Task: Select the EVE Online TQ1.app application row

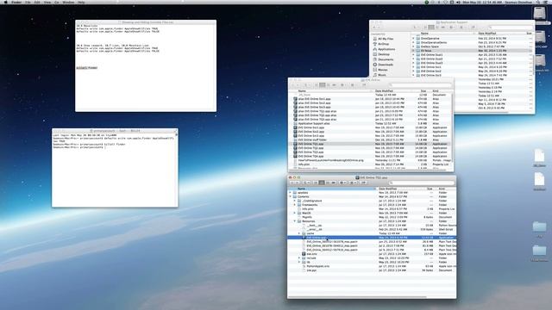Action: tap(370, 144)
